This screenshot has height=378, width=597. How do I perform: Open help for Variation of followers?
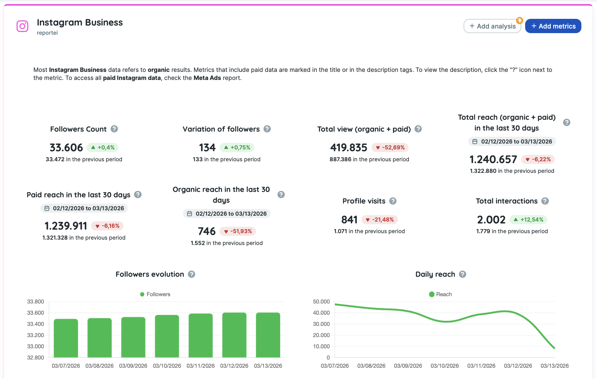267,129
